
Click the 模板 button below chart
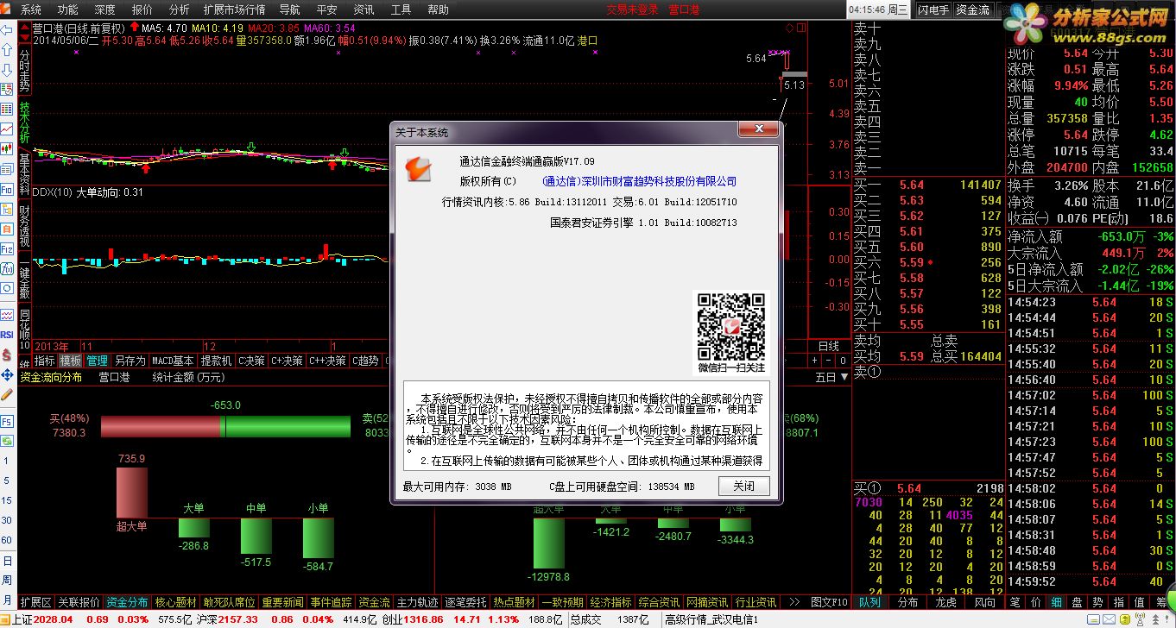pos(70,361)
